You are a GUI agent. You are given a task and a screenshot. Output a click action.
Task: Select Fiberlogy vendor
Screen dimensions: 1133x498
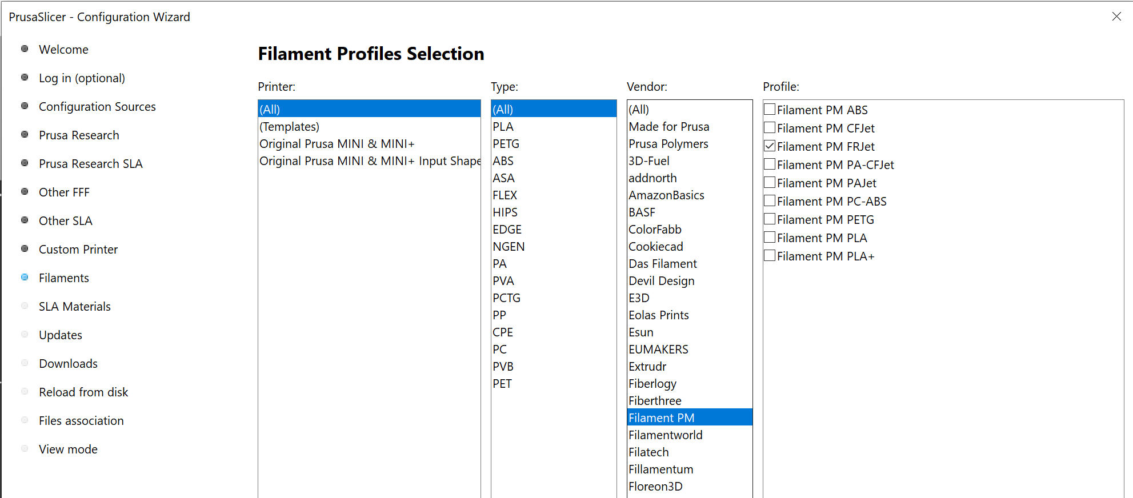click(x=690, y=383)
